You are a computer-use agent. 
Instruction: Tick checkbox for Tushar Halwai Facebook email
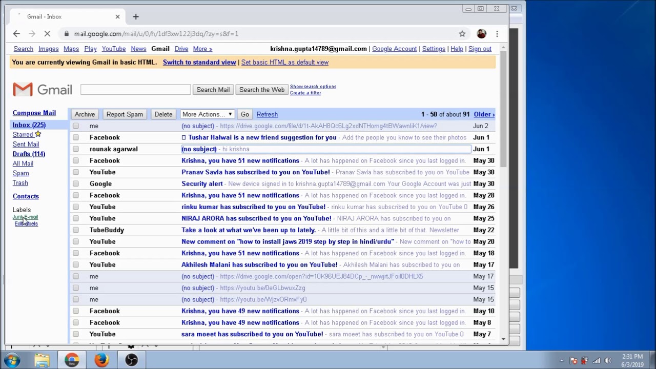tap(76, 137)
